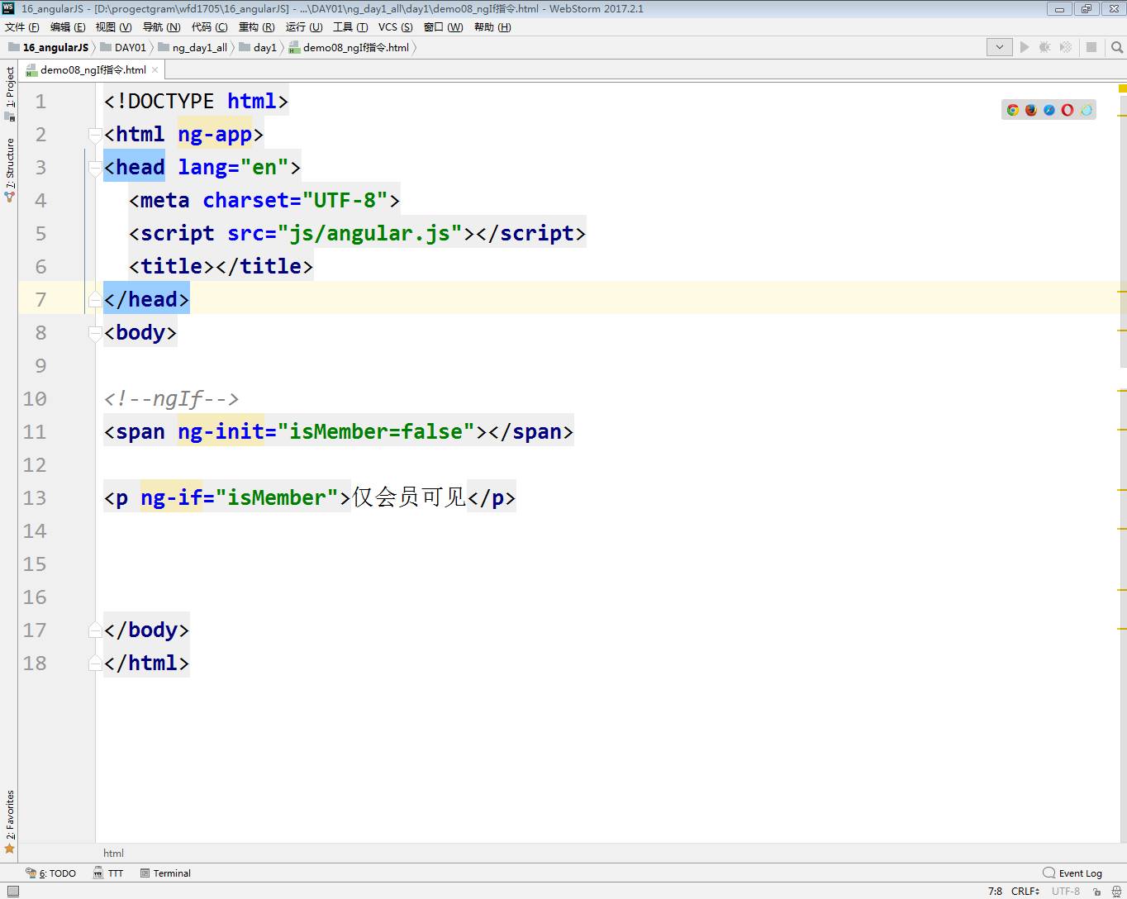Click the ngIf comment on line 10

(171, 399)
